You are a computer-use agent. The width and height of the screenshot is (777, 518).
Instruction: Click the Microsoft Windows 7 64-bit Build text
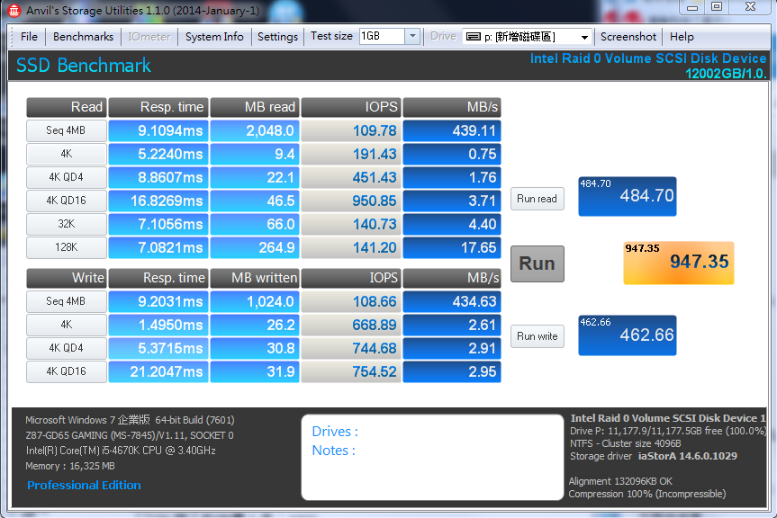[x=130, y=420]
